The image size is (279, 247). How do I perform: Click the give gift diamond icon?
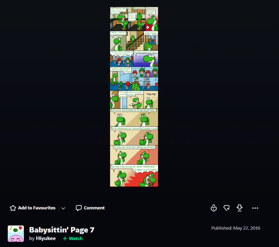coord(227,208)
